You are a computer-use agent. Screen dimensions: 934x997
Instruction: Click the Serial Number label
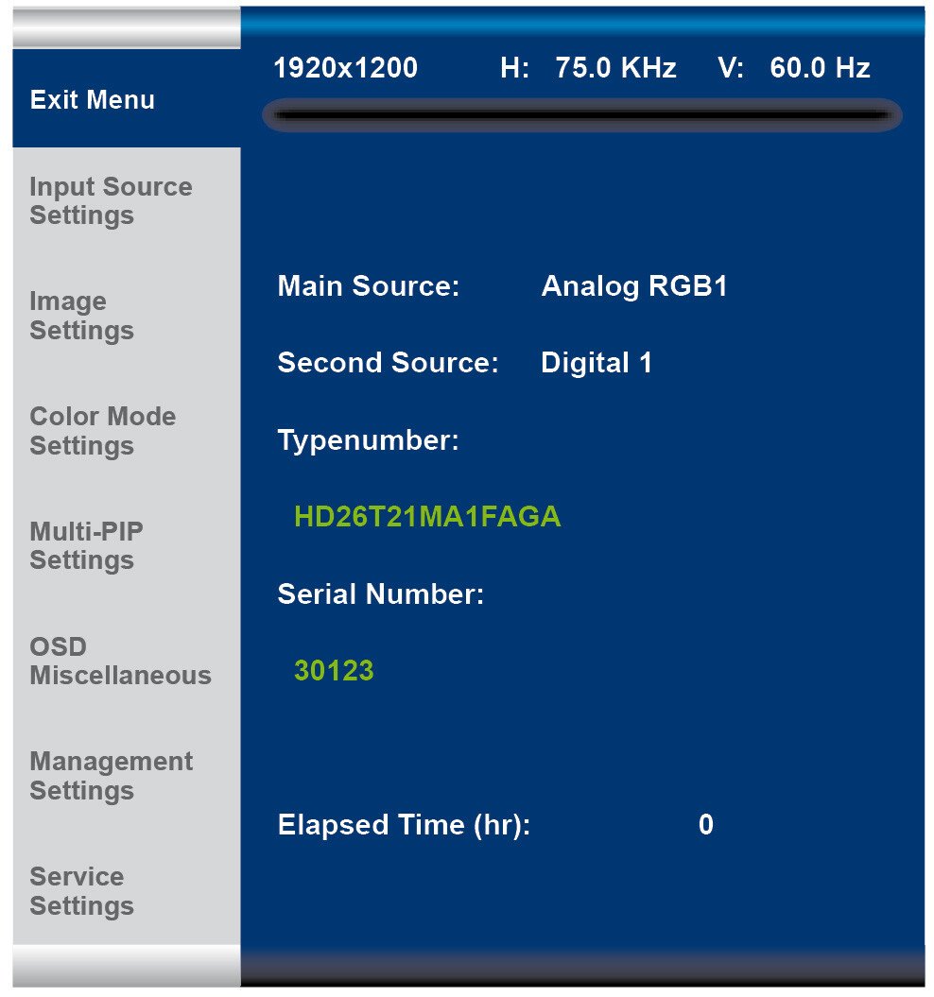[380, 593]
